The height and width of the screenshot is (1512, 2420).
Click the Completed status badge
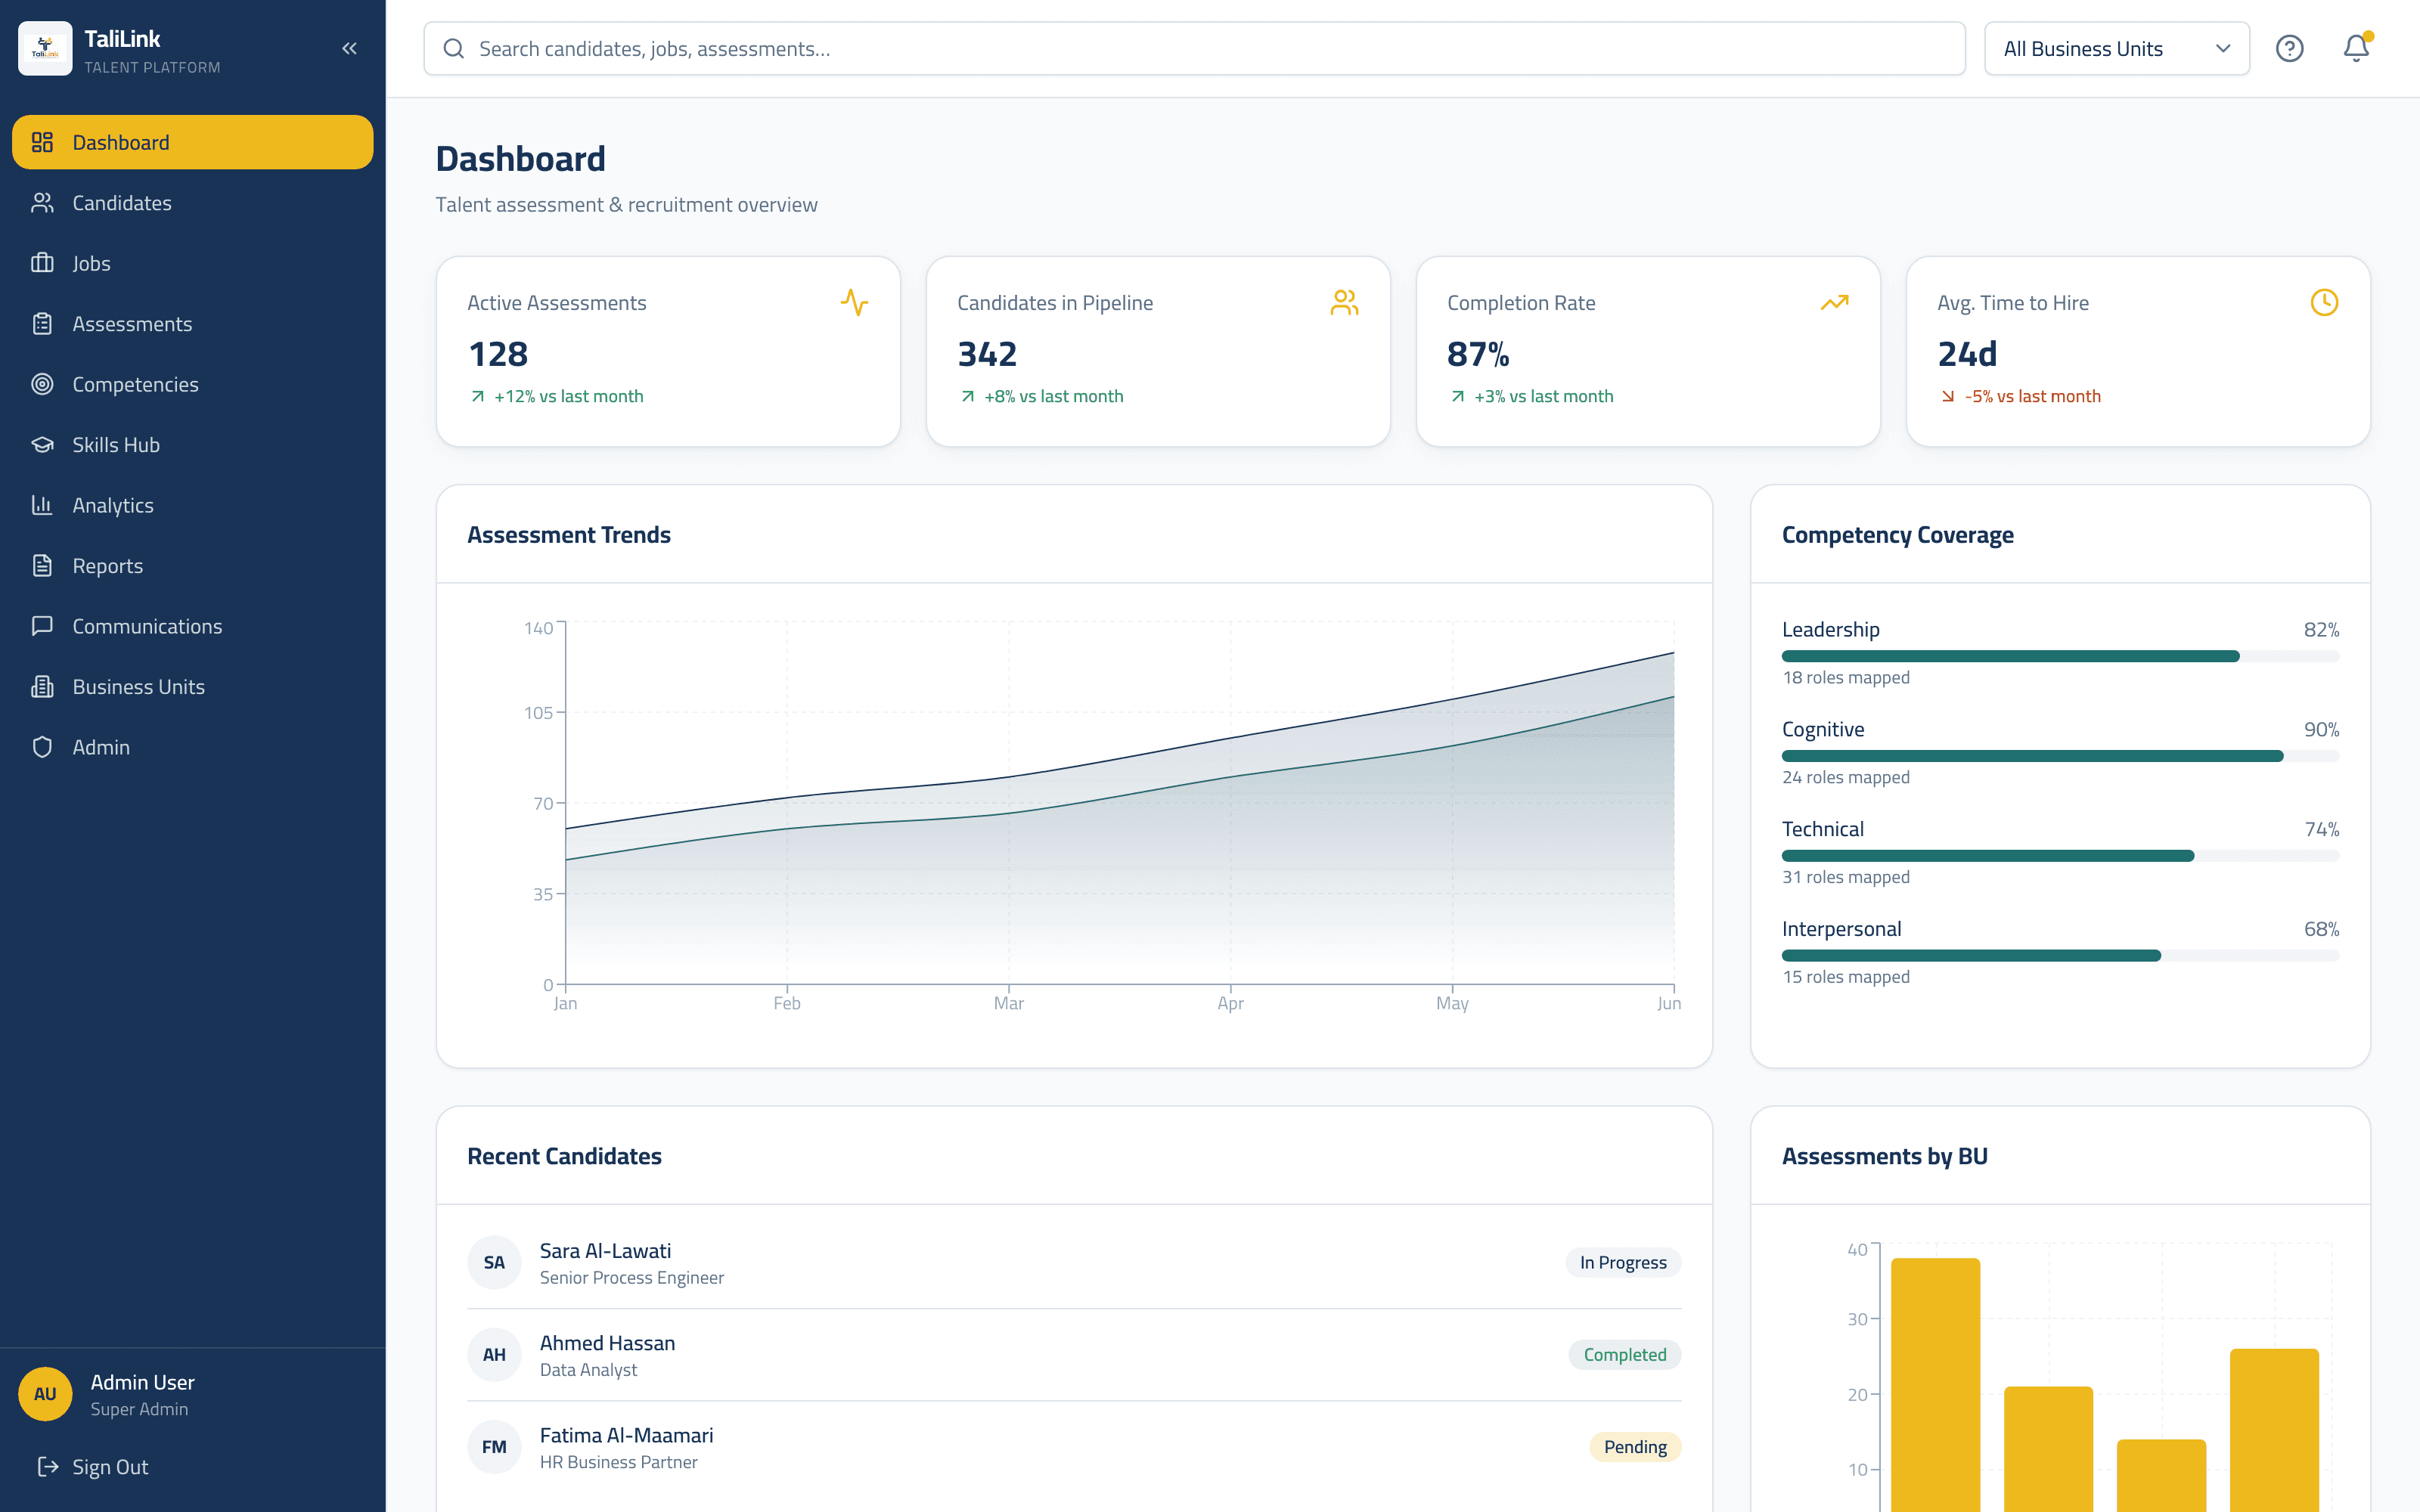1625,1355
